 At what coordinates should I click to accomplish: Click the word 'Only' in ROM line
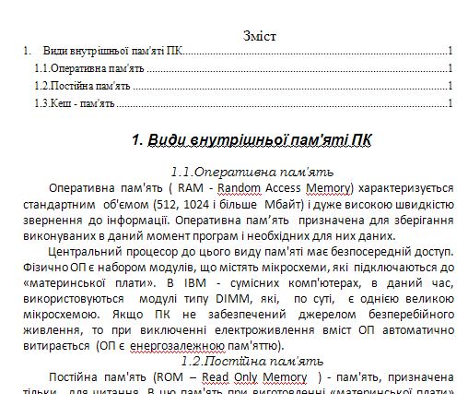pos(246,377)
